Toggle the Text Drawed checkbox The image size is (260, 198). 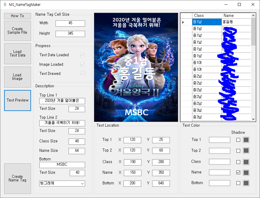tap(82, 73)
